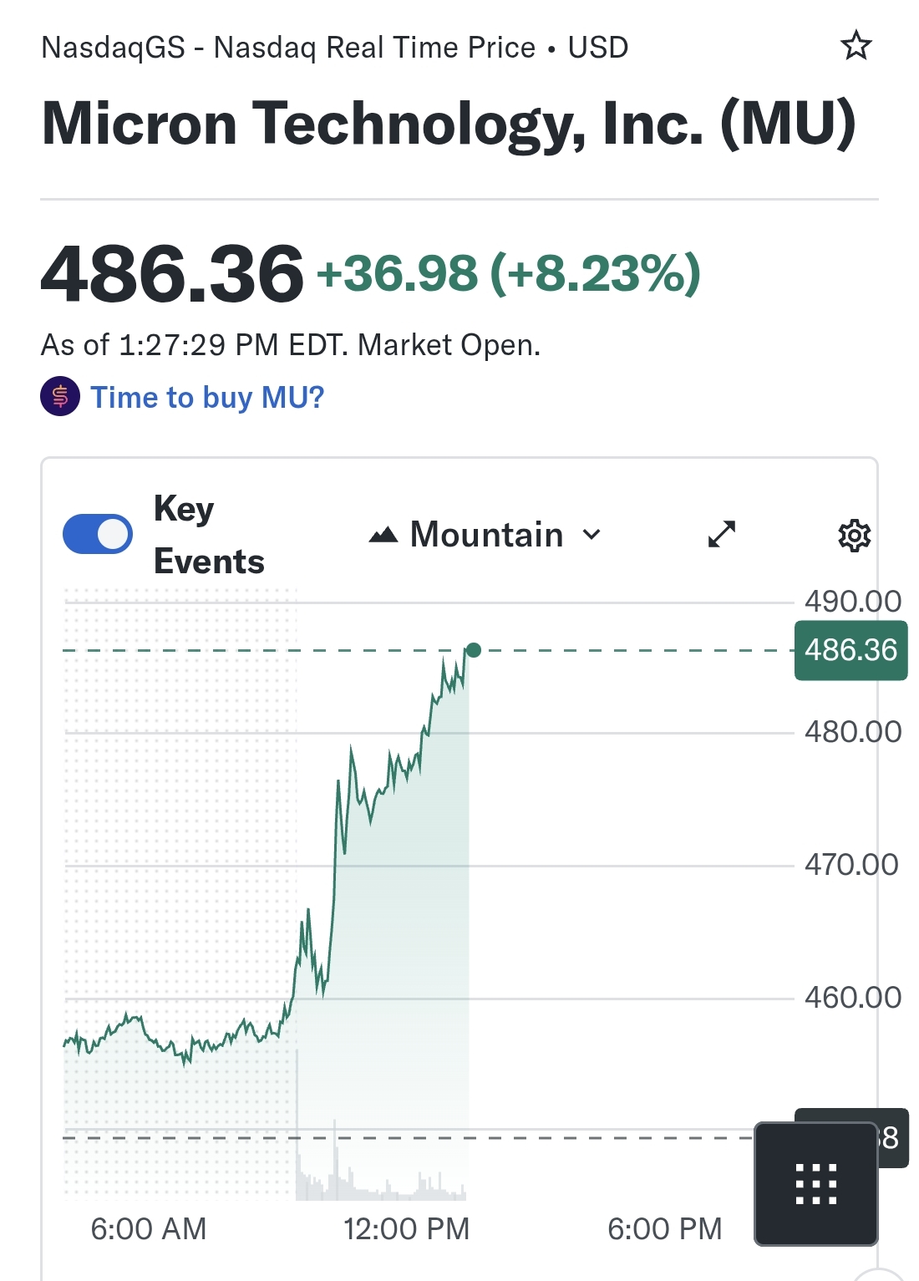Add MU to watchlist with star icon
Viewport: 919px width, 1281px height.
click(856, 46)
